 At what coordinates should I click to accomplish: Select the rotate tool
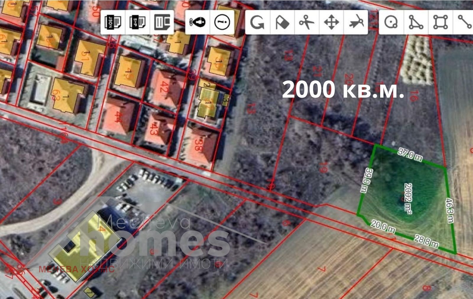pyautogui.click(x=257, y=22)
